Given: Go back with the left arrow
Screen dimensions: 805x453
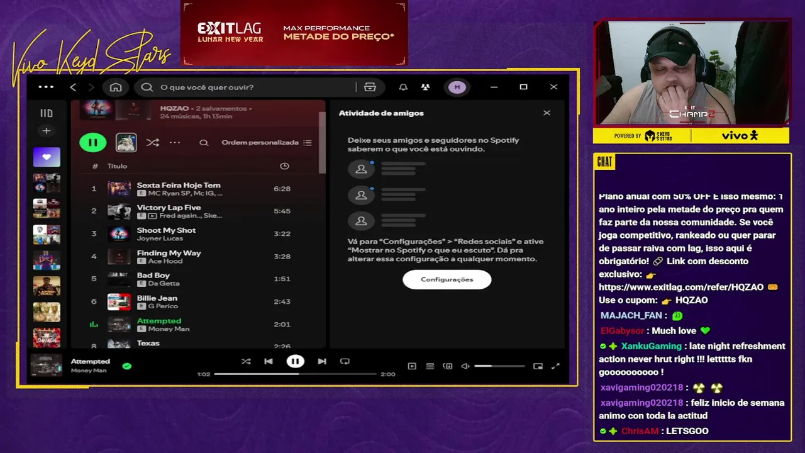Looking at the screenshot, I should point(73,87).
